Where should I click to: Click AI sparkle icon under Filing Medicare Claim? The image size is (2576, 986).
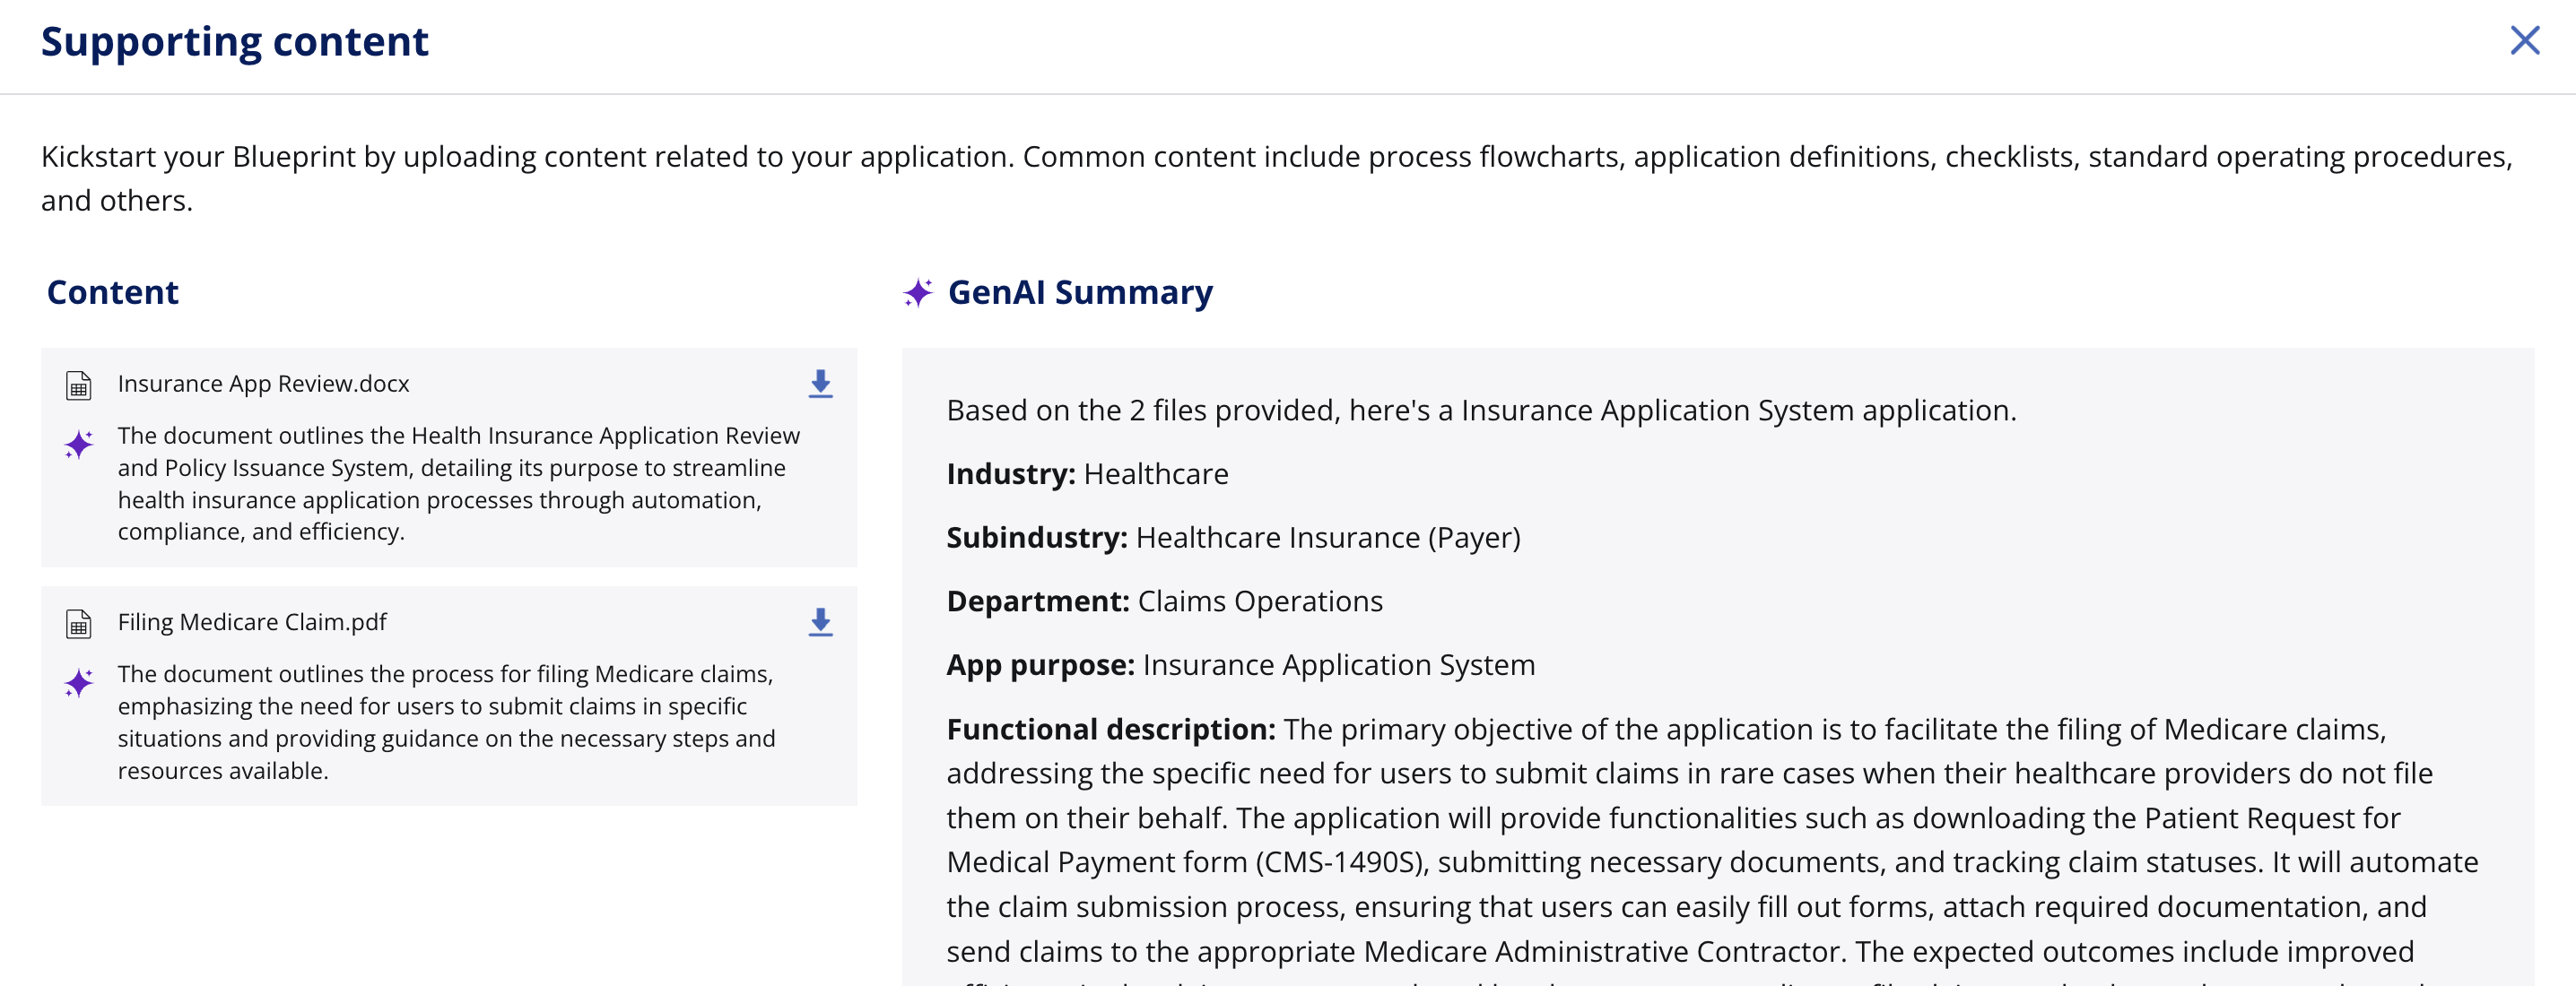click(x=78, y=683)
